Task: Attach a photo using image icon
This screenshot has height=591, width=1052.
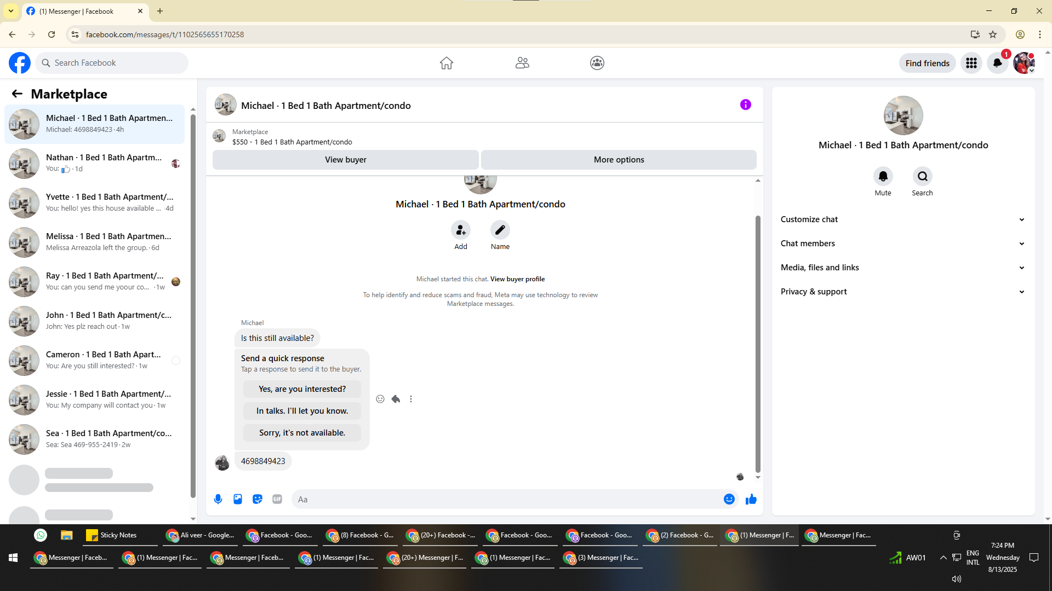Action: (238, 499)
